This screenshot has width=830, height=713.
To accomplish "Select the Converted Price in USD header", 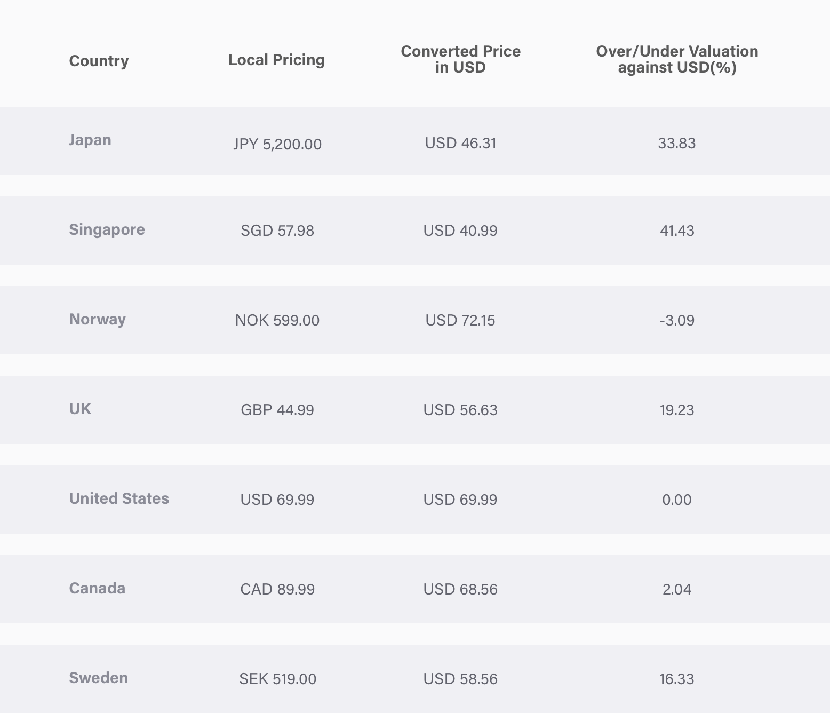I will click(x=460, y=59).
